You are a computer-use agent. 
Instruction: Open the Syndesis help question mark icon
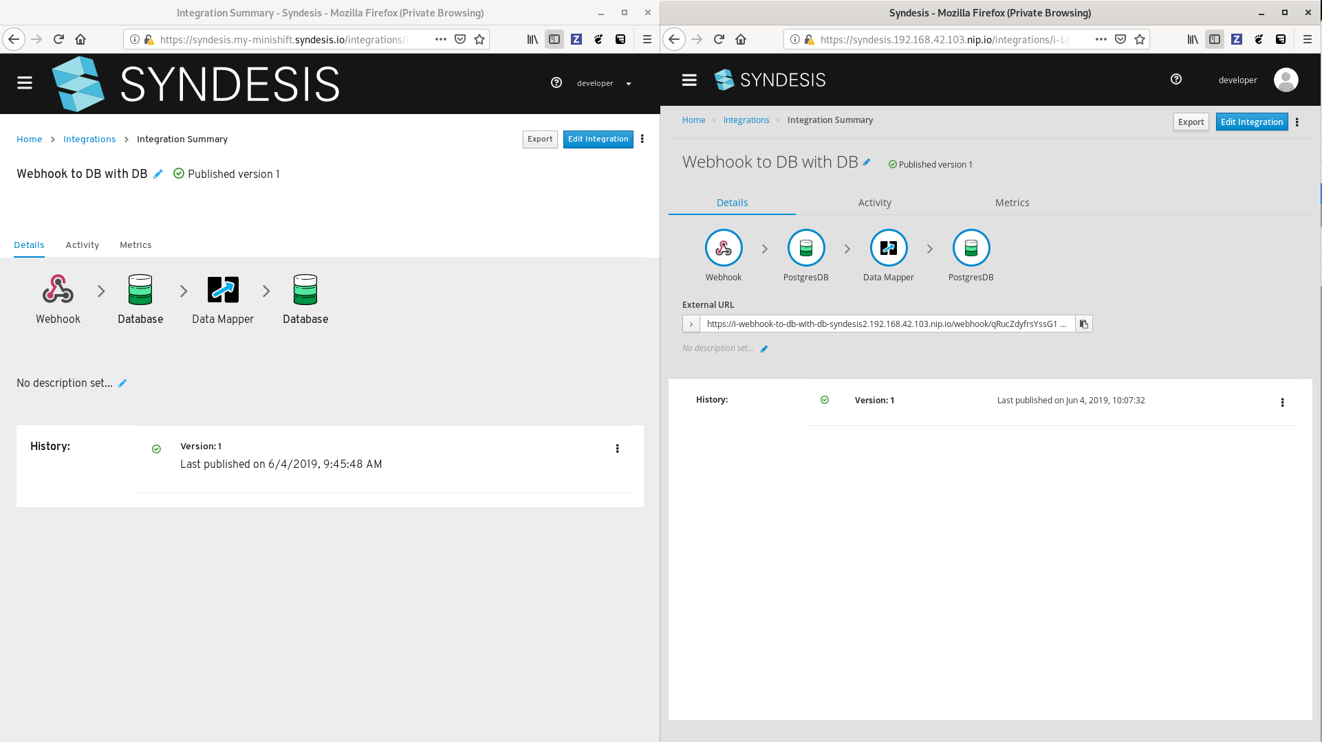click(x=1175, y=79)
